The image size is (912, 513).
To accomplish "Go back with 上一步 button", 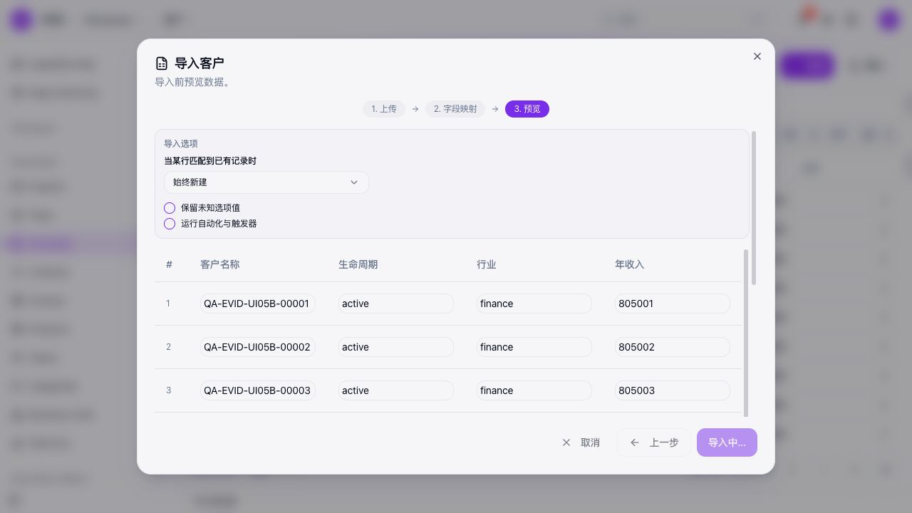I will click(654, 442).
